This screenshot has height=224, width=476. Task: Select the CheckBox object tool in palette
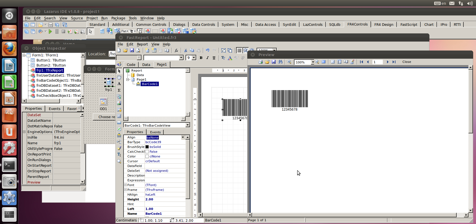tap(119, 129)
